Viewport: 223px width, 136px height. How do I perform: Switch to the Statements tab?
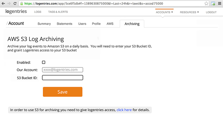click(64, 24)
